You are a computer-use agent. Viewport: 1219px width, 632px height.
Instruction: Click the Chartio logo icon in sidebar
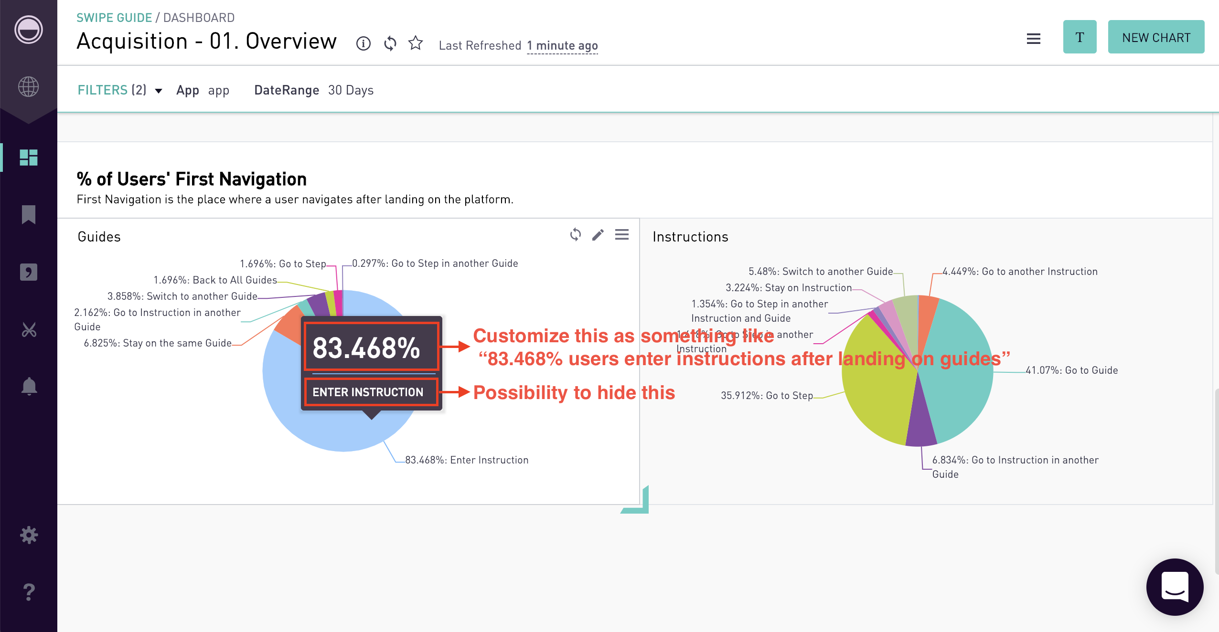coord(29,30)
